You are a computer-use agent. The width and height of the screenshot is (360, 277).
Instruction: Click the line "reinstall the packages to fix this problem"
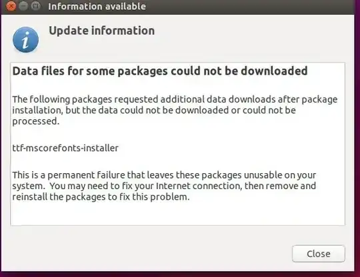(101, 196)
